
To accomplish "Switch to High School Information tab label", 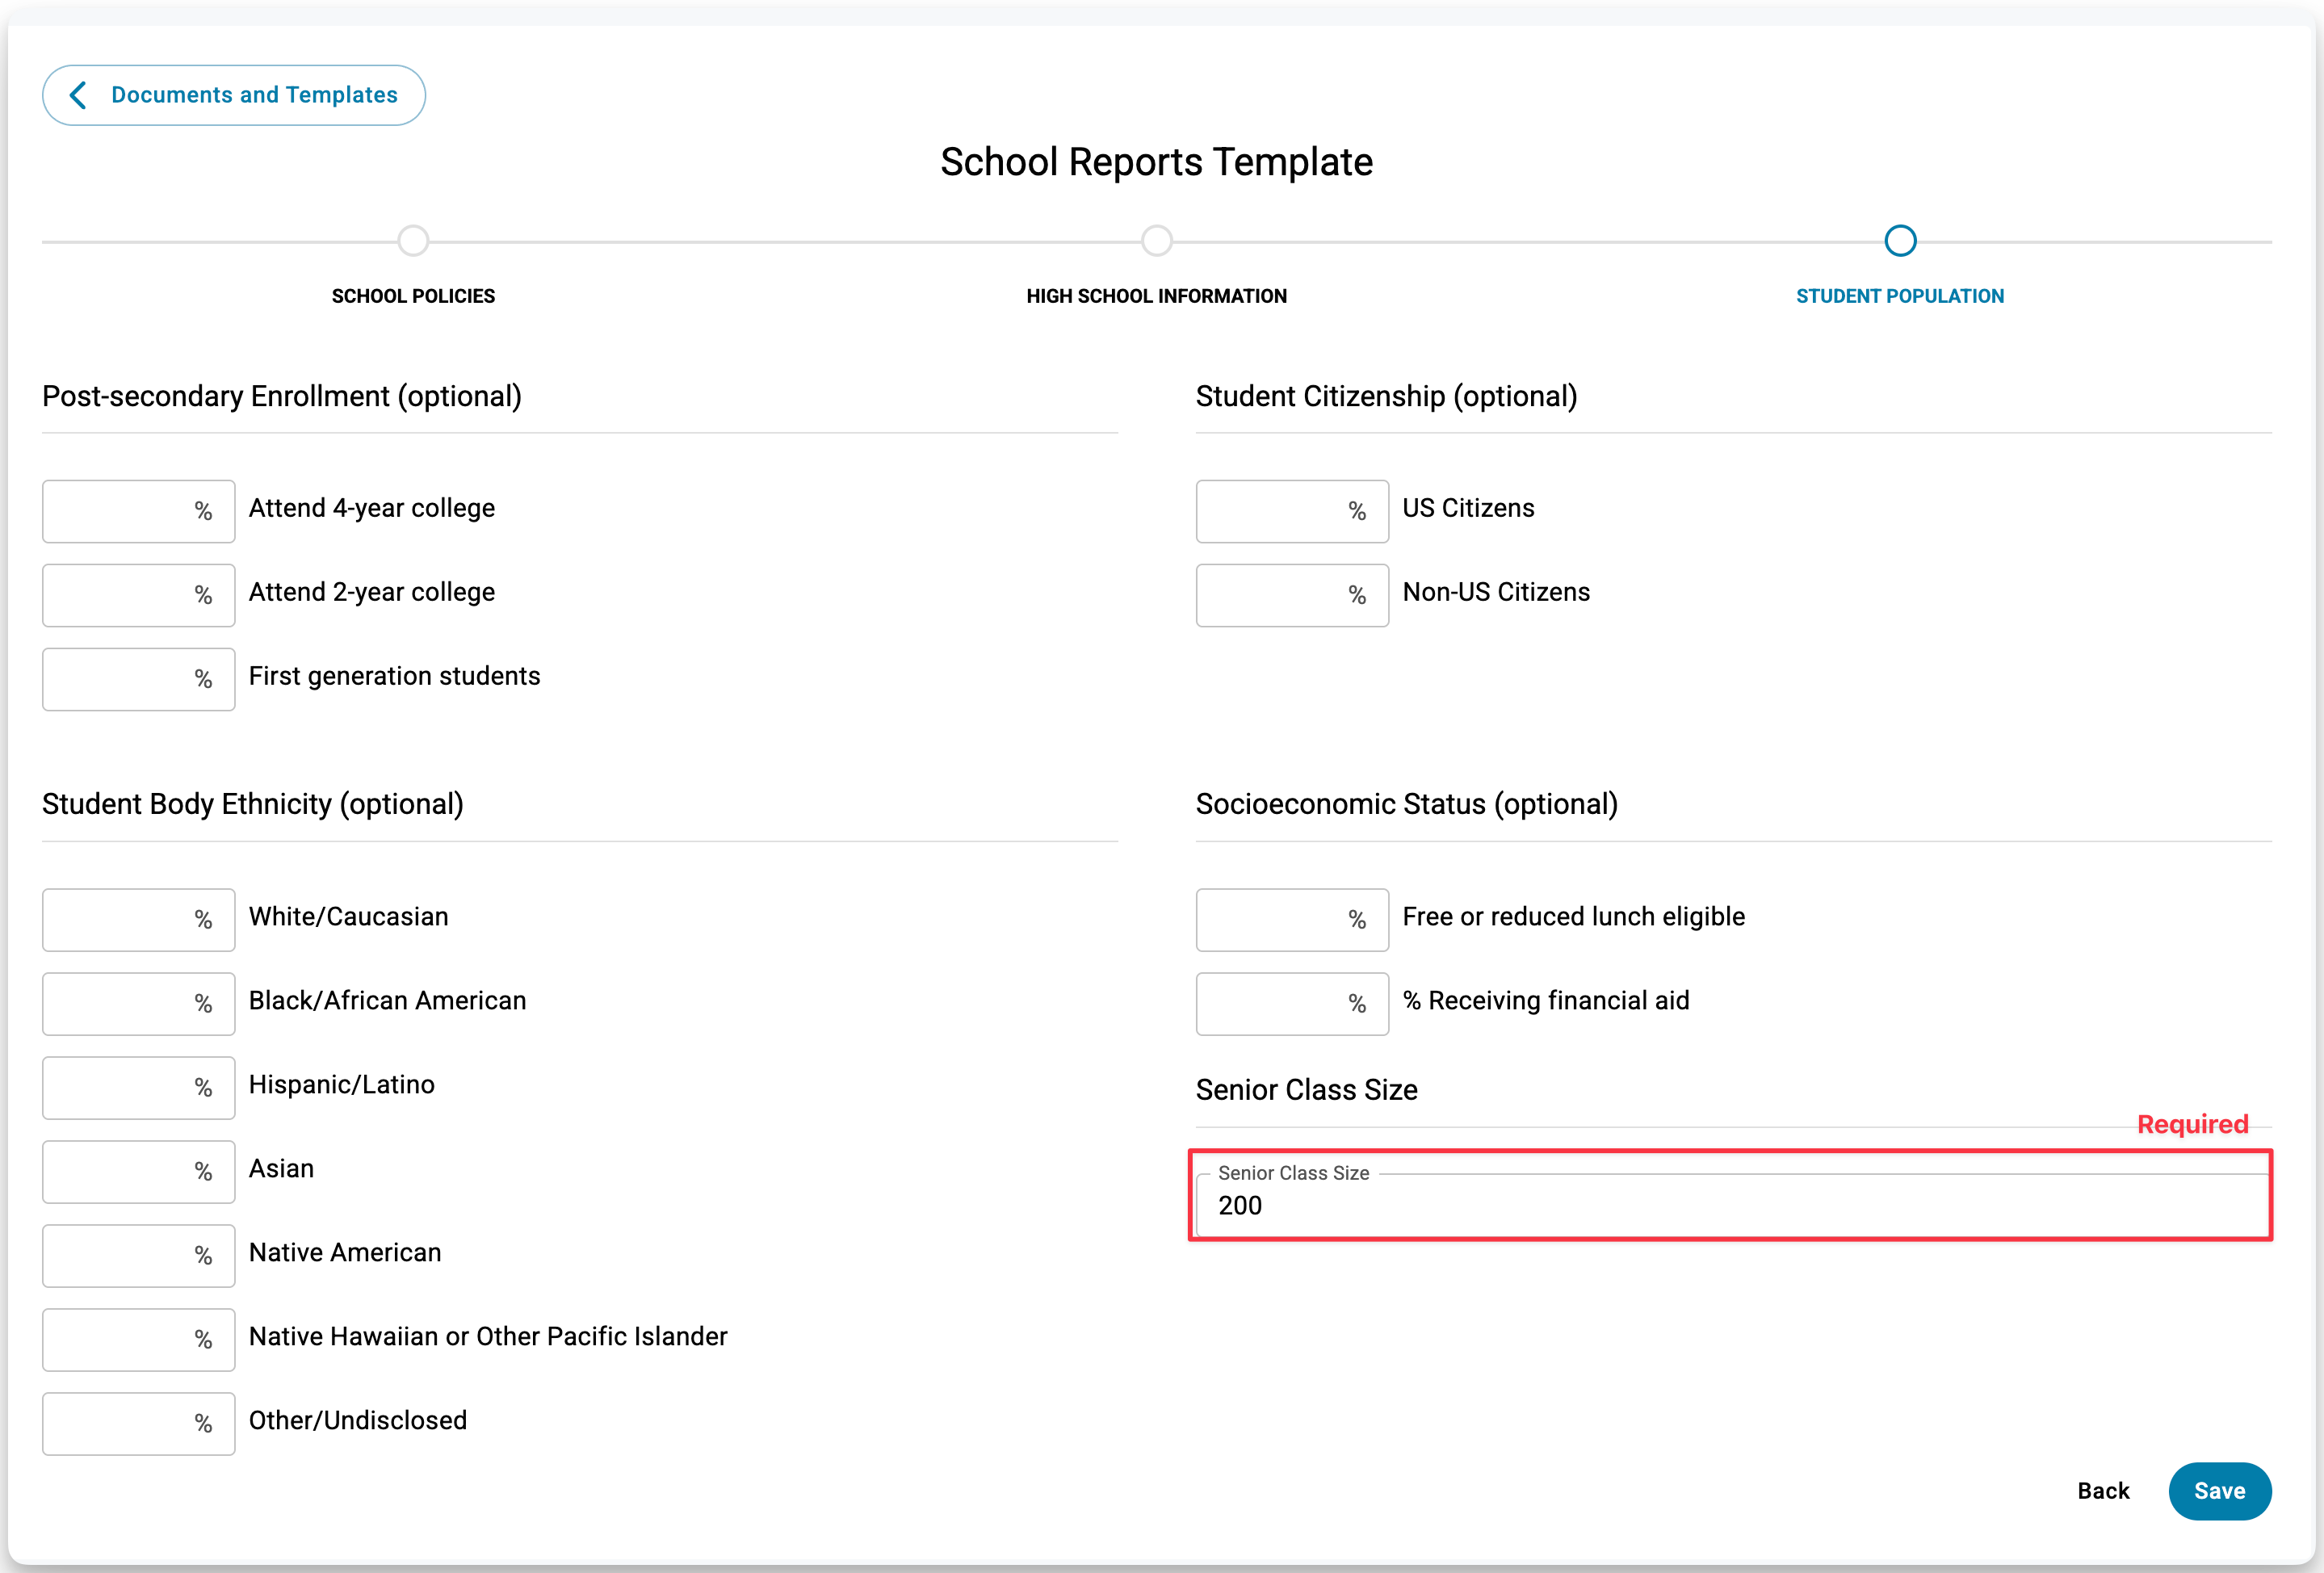I will click(x=1156, y=296).
